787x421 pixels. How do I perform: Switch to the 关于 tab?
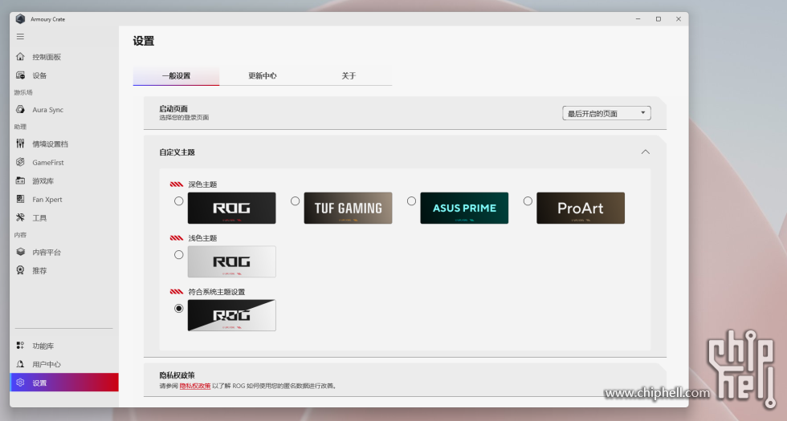tap(349, 75)
